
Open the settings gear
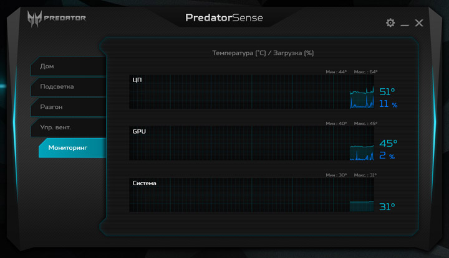390,23
